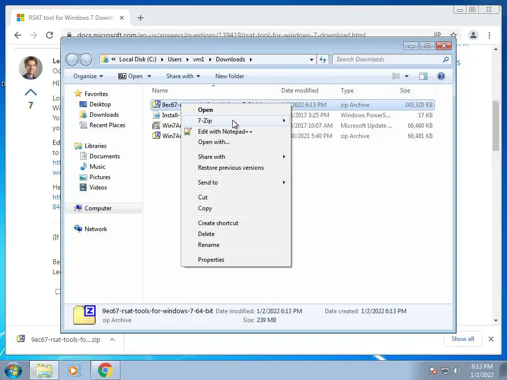This screenshot has width=507, height=380.
Task: Select the 17 KB Windows PowerShell file
Action: pos(293,115)
